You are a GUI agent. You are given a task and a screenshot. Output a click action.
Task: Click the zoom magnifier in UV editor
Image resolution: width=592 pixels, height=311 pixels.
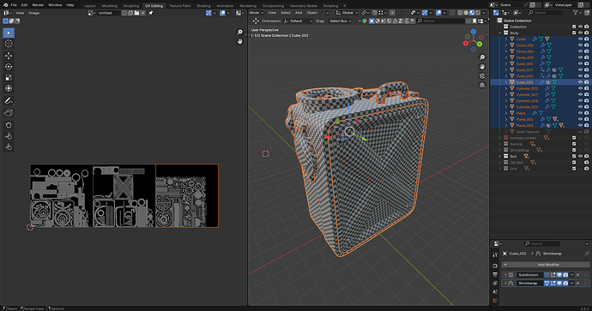(239, 32)
